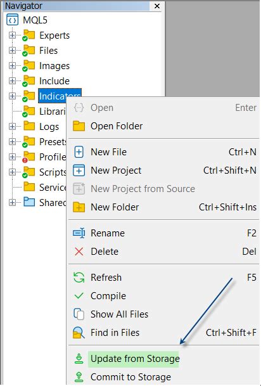The height and width of the screenshot is (386, 261).
Task: Expand the Logs folder node
Action: [x=12, y=126]
